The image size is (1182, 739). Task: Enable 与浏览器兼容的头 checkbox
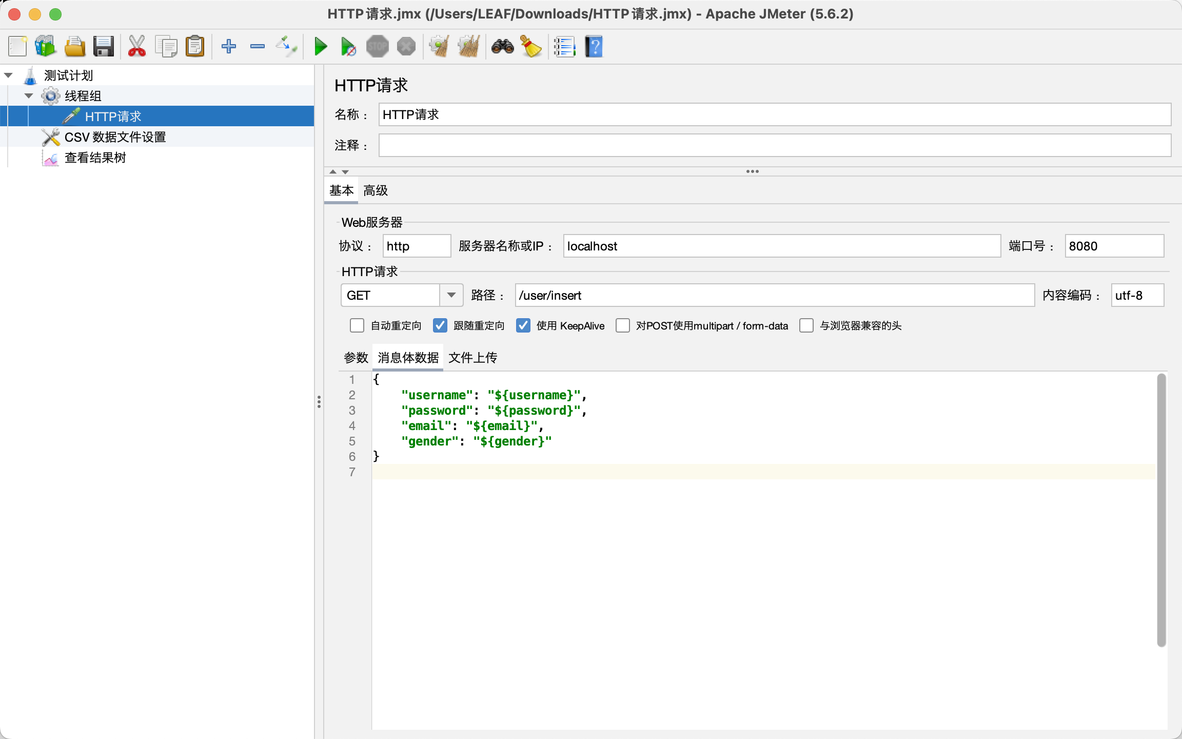806,326
